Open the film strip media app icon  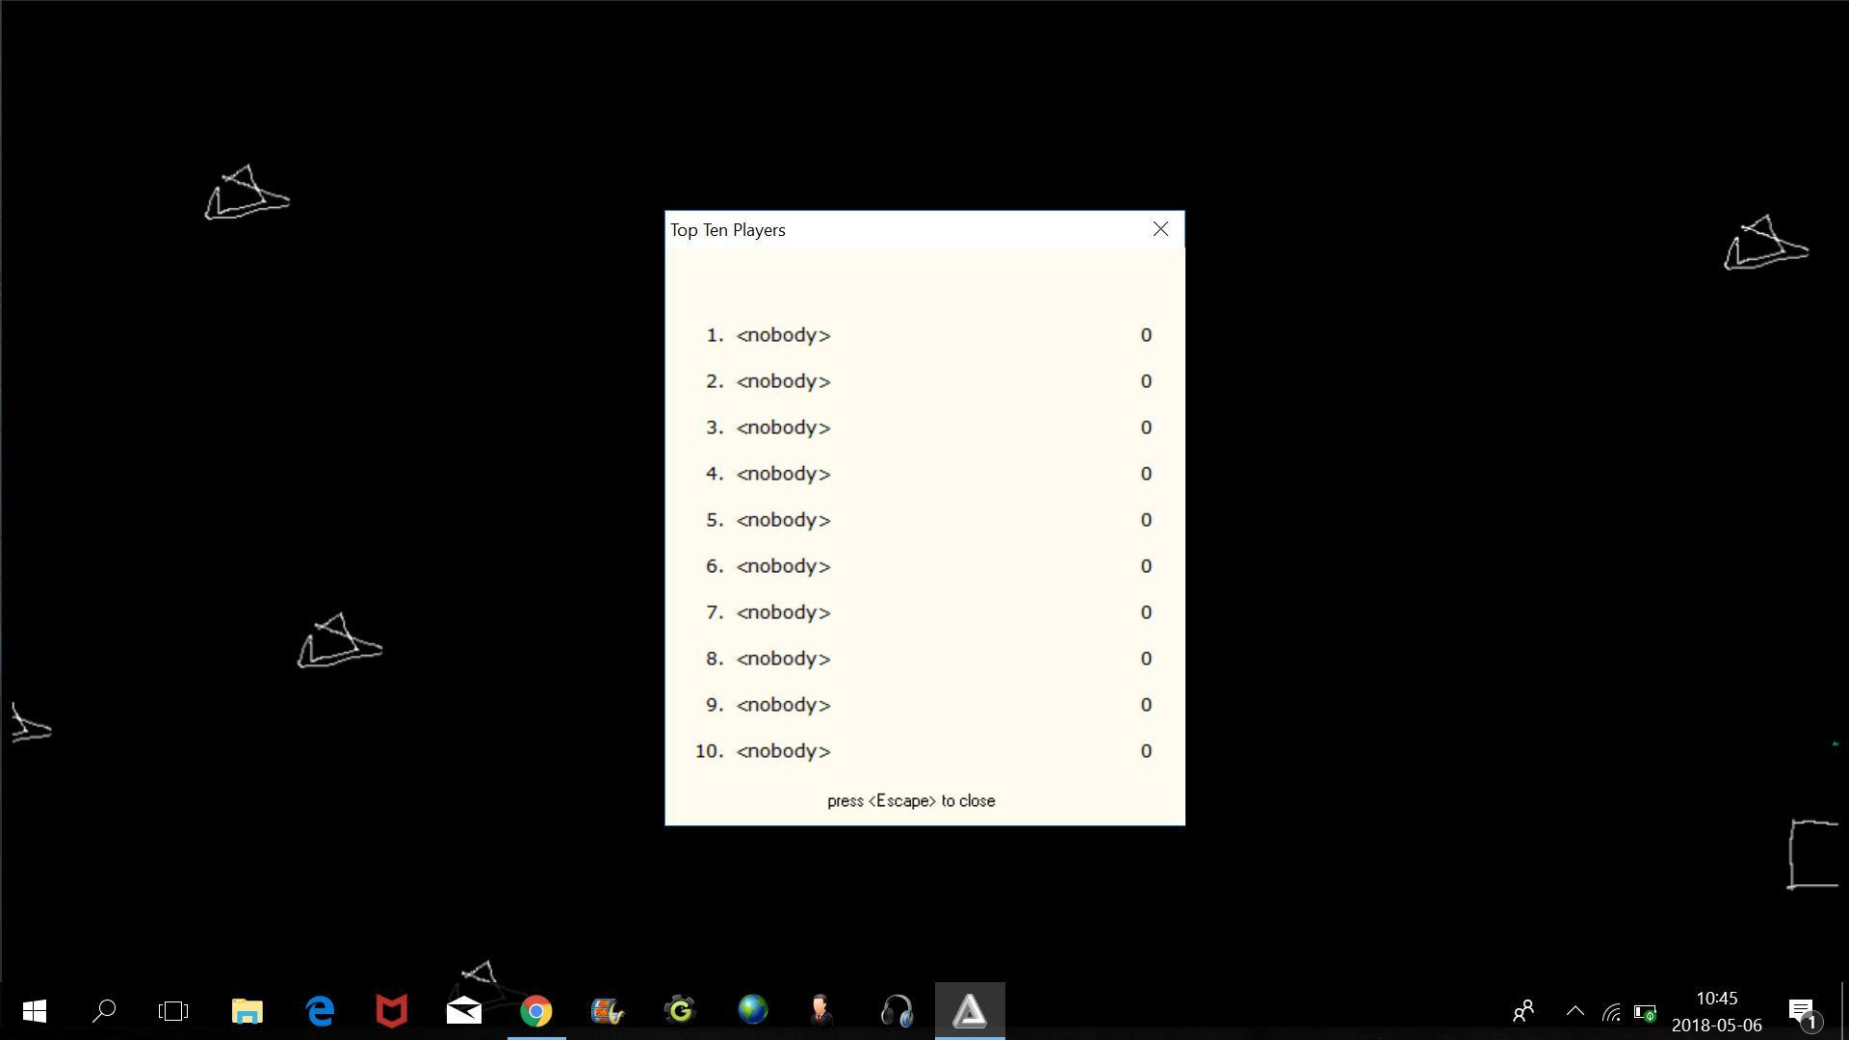[x=609, y=1011]
